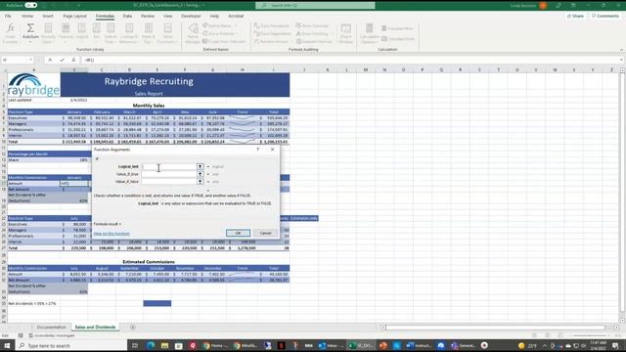The image size is (626, 352).
Task: Click taskbar Type here to search
Action: pos(71,345)
